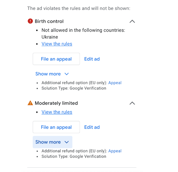178x172 pixels.
Task: File an appeal for the Birth control violation
Action: (x=56, y=59)
